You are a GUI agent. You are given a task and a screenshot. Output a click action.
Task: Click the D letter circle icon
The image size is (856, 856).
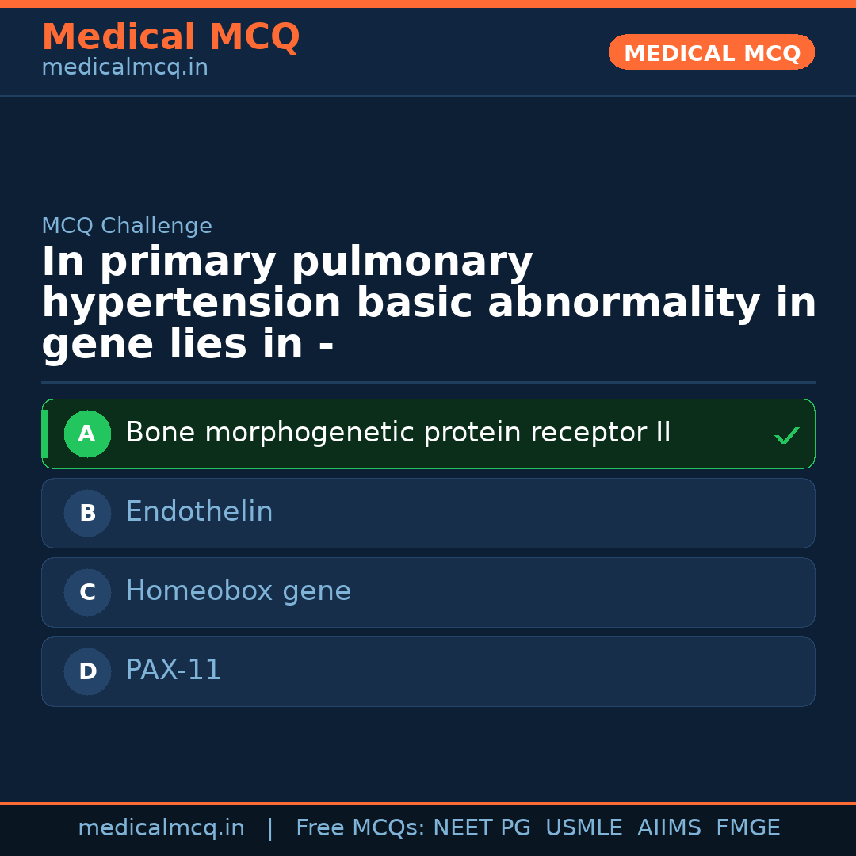(x=87, y=671)
